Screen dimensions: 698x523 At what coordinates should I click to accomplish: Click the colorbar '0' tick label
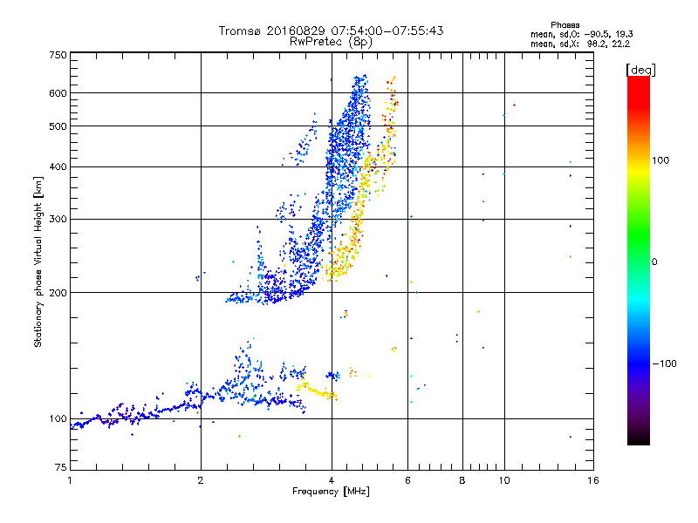click(x=654, y=262)
